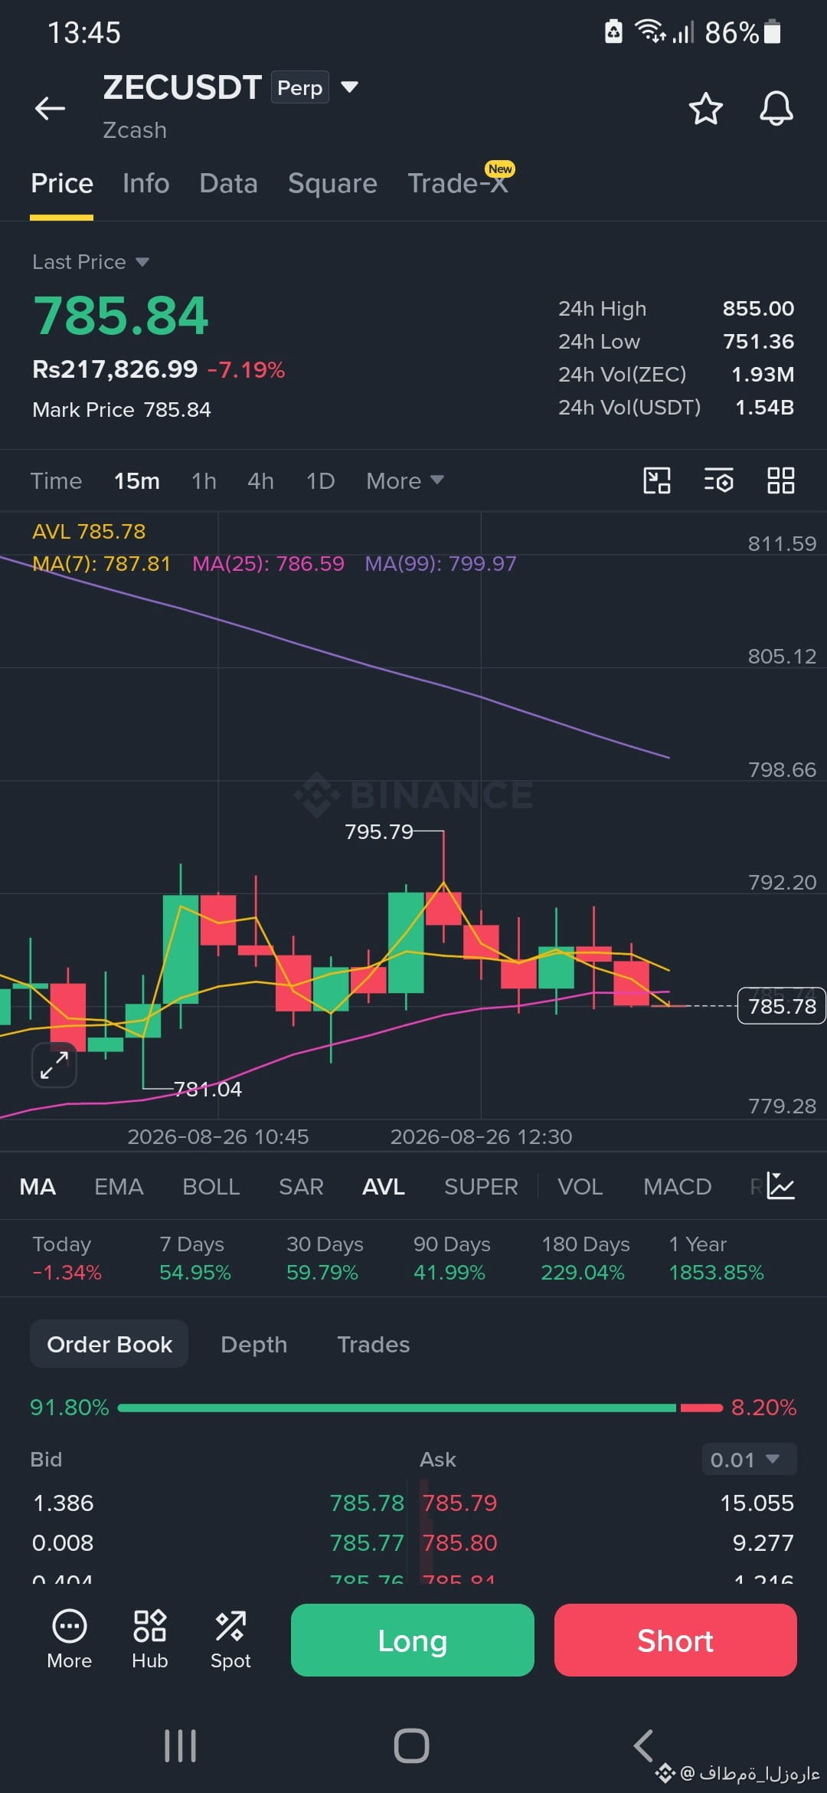827x1793 pixels.
Task: Tap the 795.79 high label on chart
Action: (378, 831)
